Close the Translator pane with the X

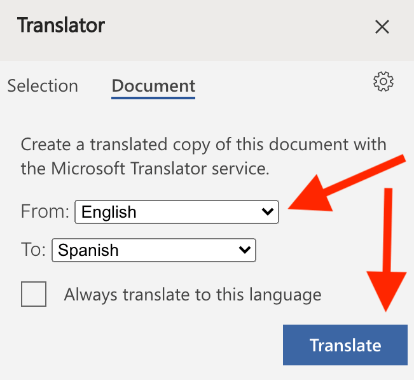tap(382, 27)
